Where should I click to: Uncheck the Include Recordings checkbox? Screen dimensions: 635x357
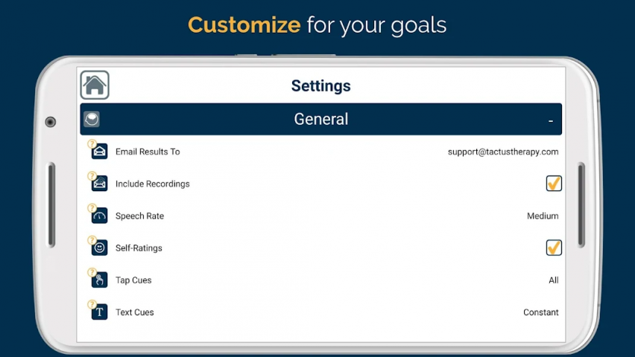tap(554, 184)
